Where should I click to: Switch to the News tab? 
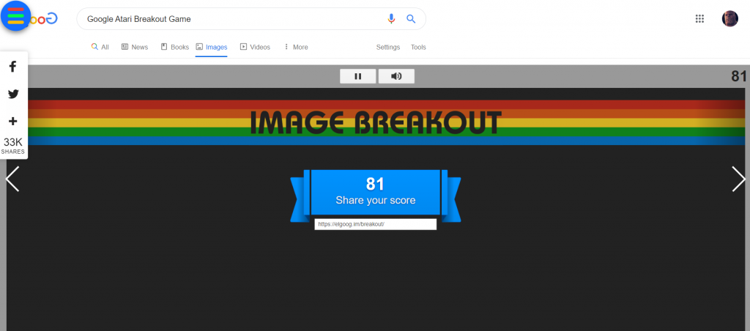point(135,47)
